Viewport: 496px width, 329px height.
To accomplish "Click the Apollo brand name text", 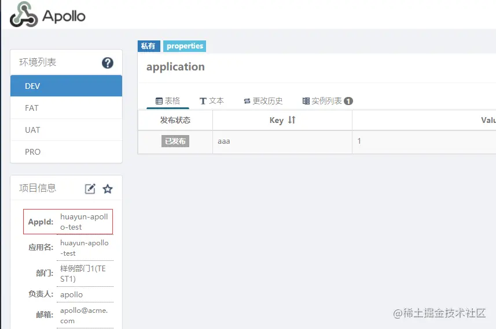I will pyautogui.click(x=64, y=16).
